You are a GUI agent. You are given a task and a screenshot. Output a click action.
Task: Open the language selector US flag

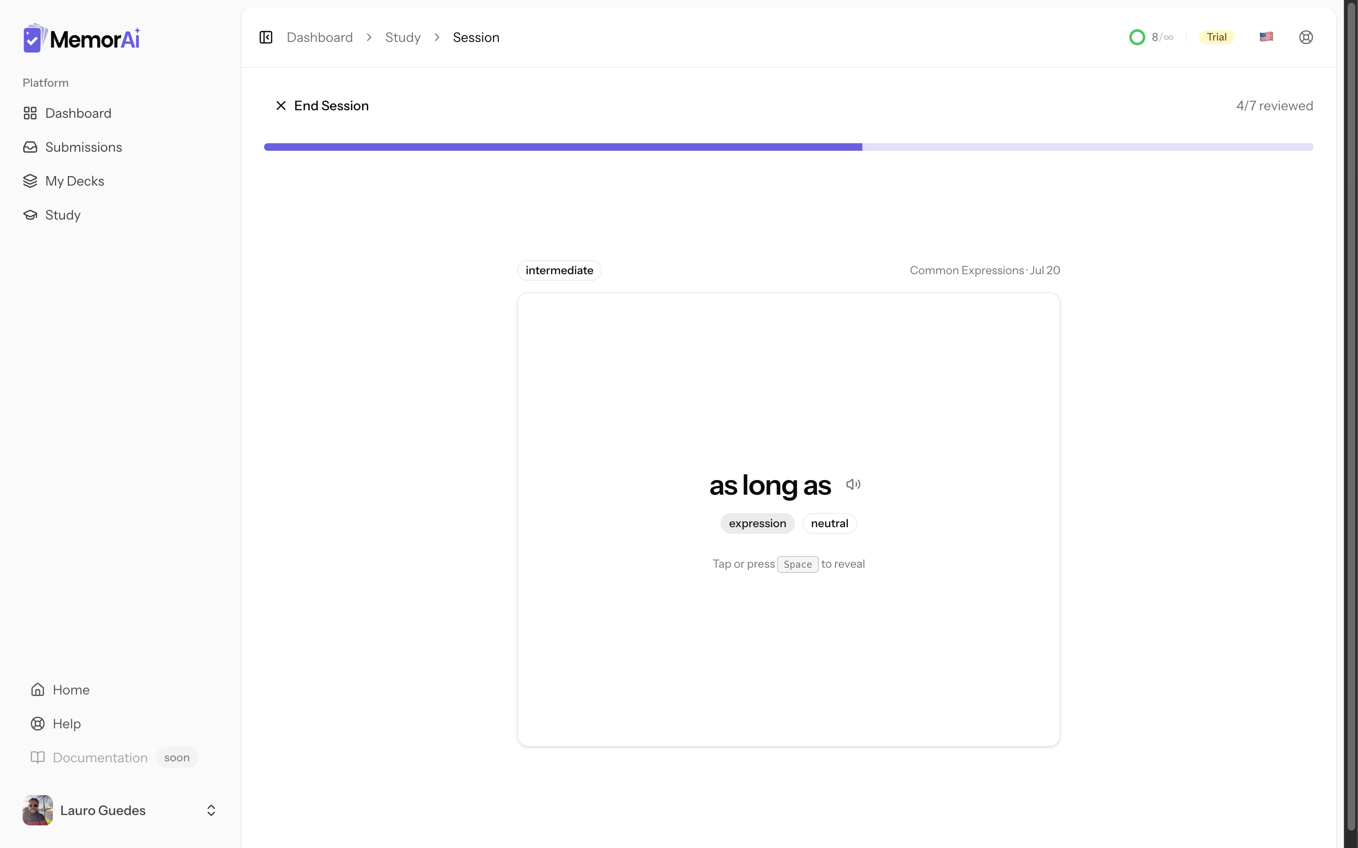pos(1266,37)
